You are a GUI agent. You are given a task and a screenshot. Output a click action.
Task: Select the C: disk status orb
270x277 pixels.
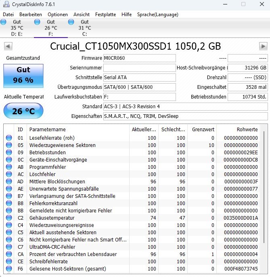click(71, 22)
